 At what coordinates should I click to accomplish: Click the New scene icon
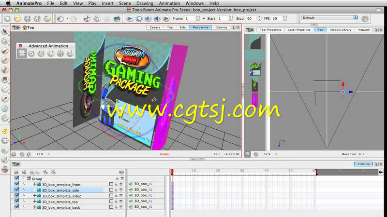(x=8, y=18)
